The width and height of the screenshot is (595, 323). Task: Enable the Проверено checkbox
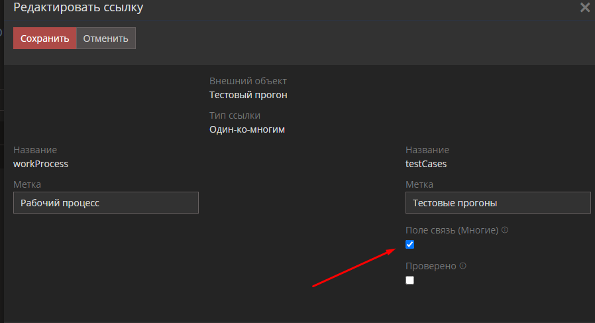click(x=409, y=281)
